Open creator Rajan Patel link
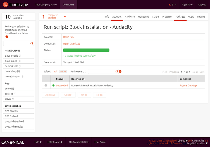 coord(69,37)
